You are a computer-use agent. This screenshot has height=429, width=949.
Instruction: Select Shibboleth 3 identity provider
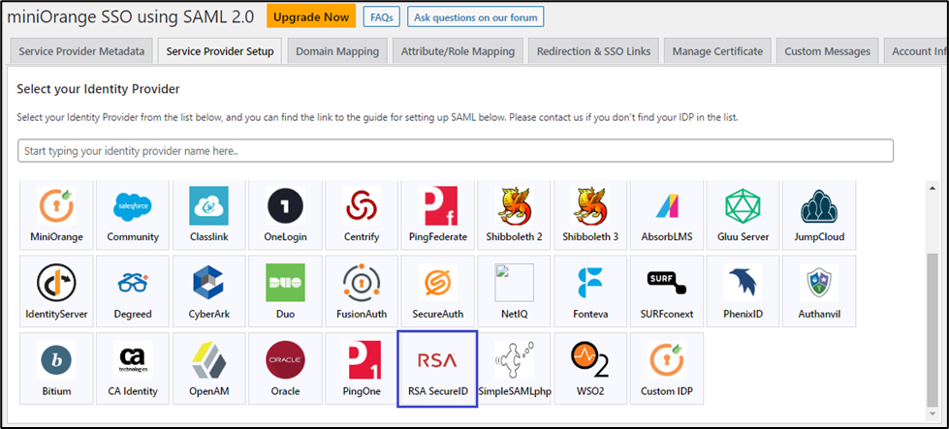point(590,214)
